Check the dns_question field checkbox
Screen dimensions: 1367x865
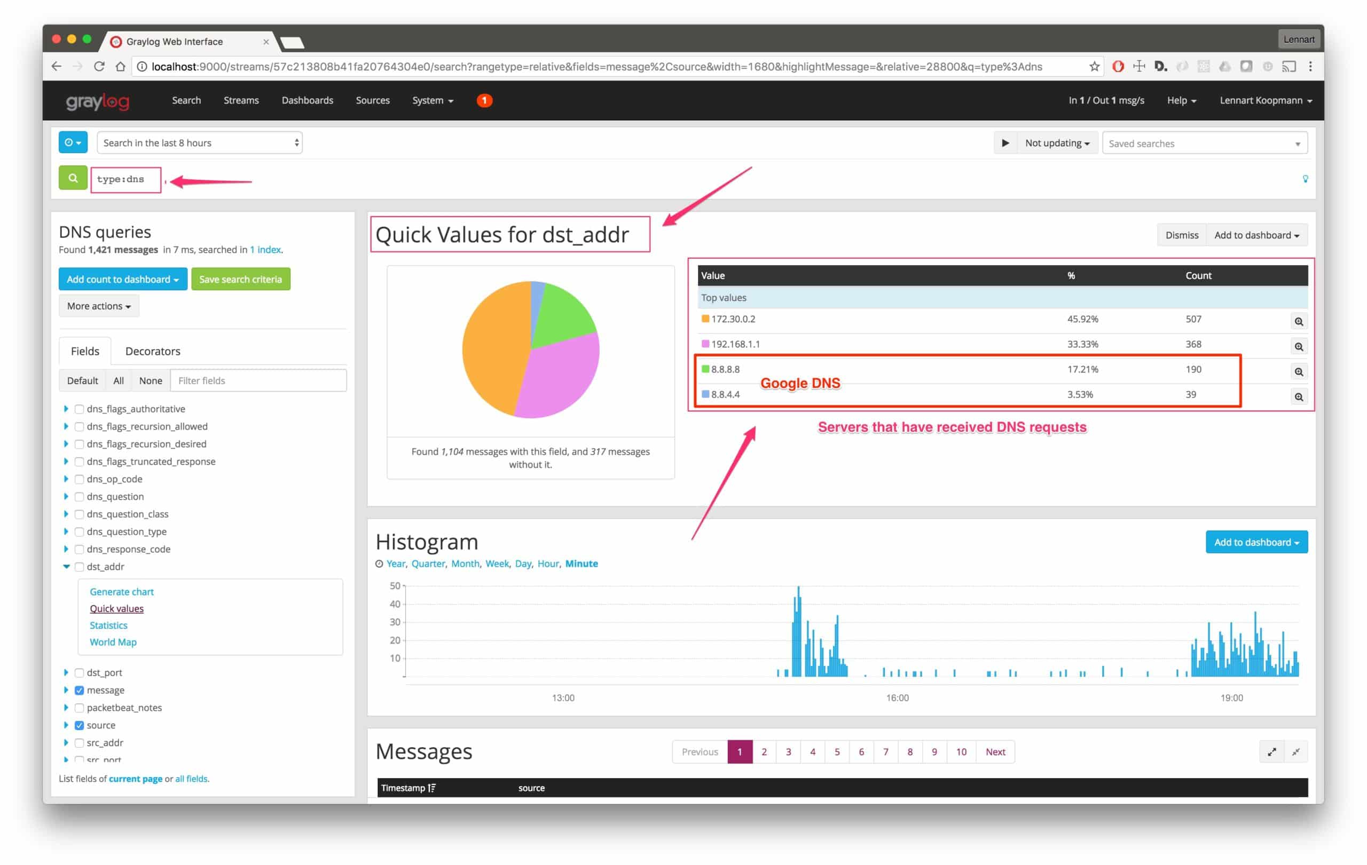click(80, 497)
